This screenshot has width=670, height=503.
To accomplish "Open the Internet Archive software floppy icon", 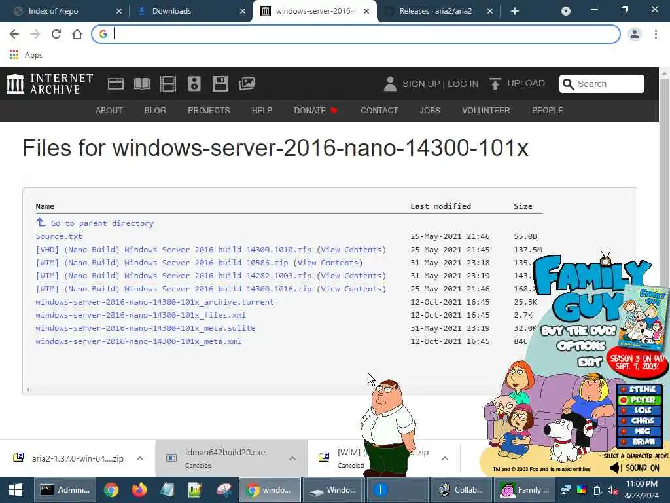I will point(220,84).
